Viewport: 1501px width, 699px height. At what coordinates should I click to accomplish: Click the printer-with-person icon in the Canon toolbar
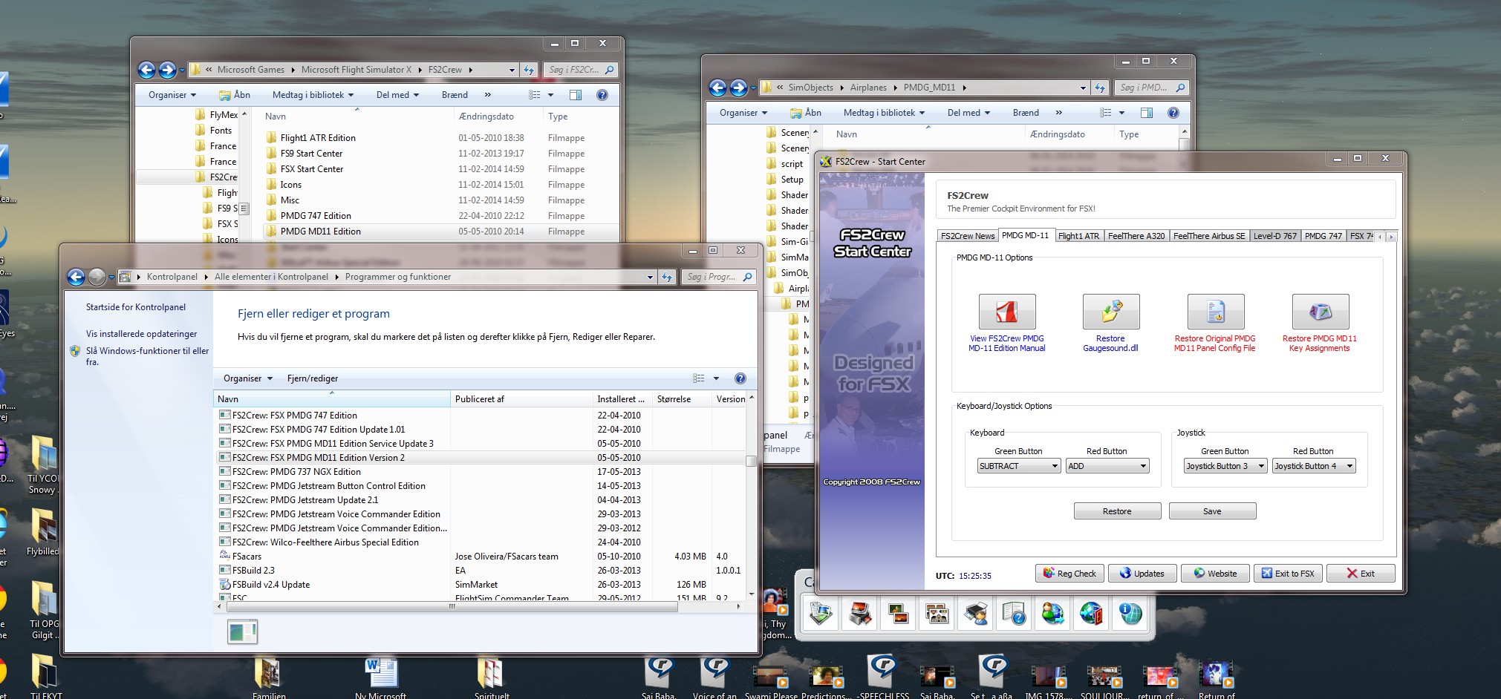pyautogui.click(x=975, y=614)
